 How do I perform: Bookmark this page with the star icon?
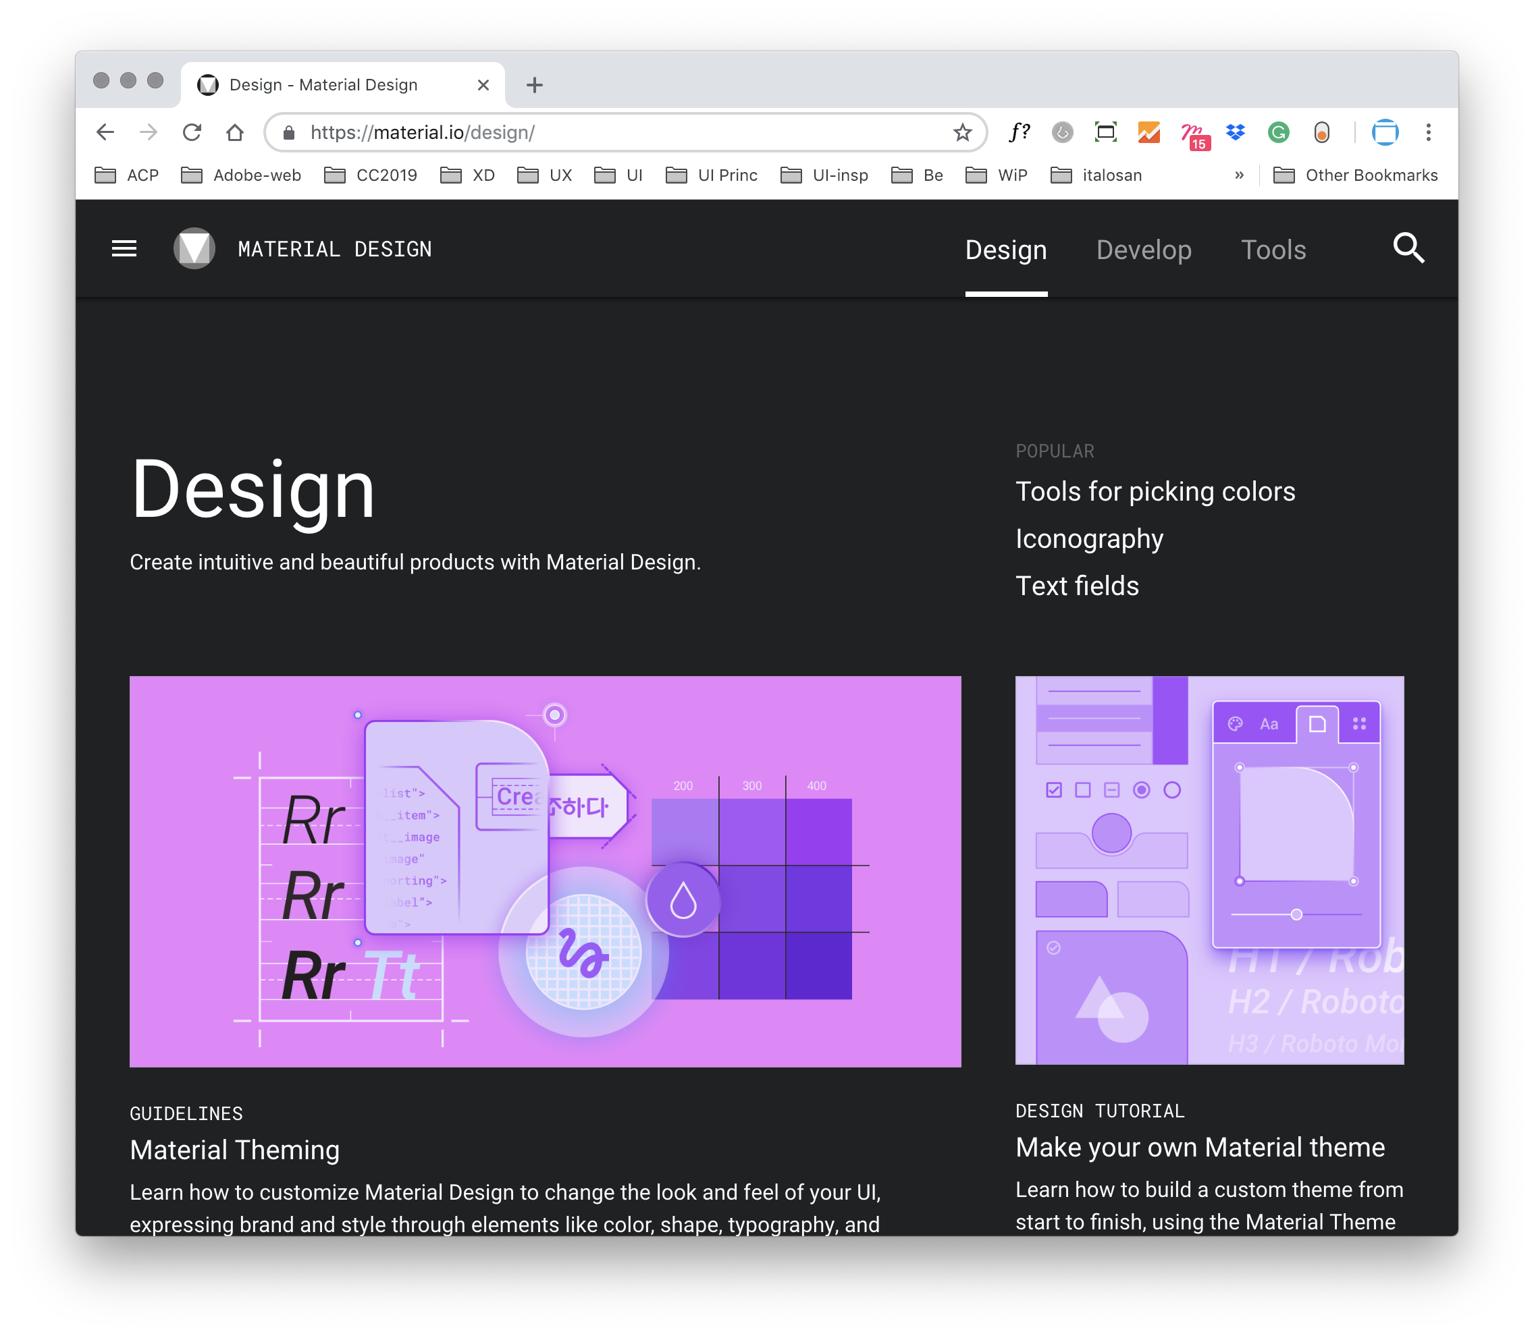click(x=963, y=133)
